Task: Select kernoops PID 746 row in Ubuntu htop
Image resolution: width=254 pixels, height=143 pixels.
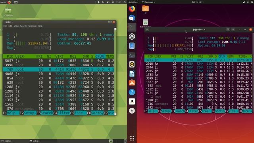Action: tap(198, 104)
